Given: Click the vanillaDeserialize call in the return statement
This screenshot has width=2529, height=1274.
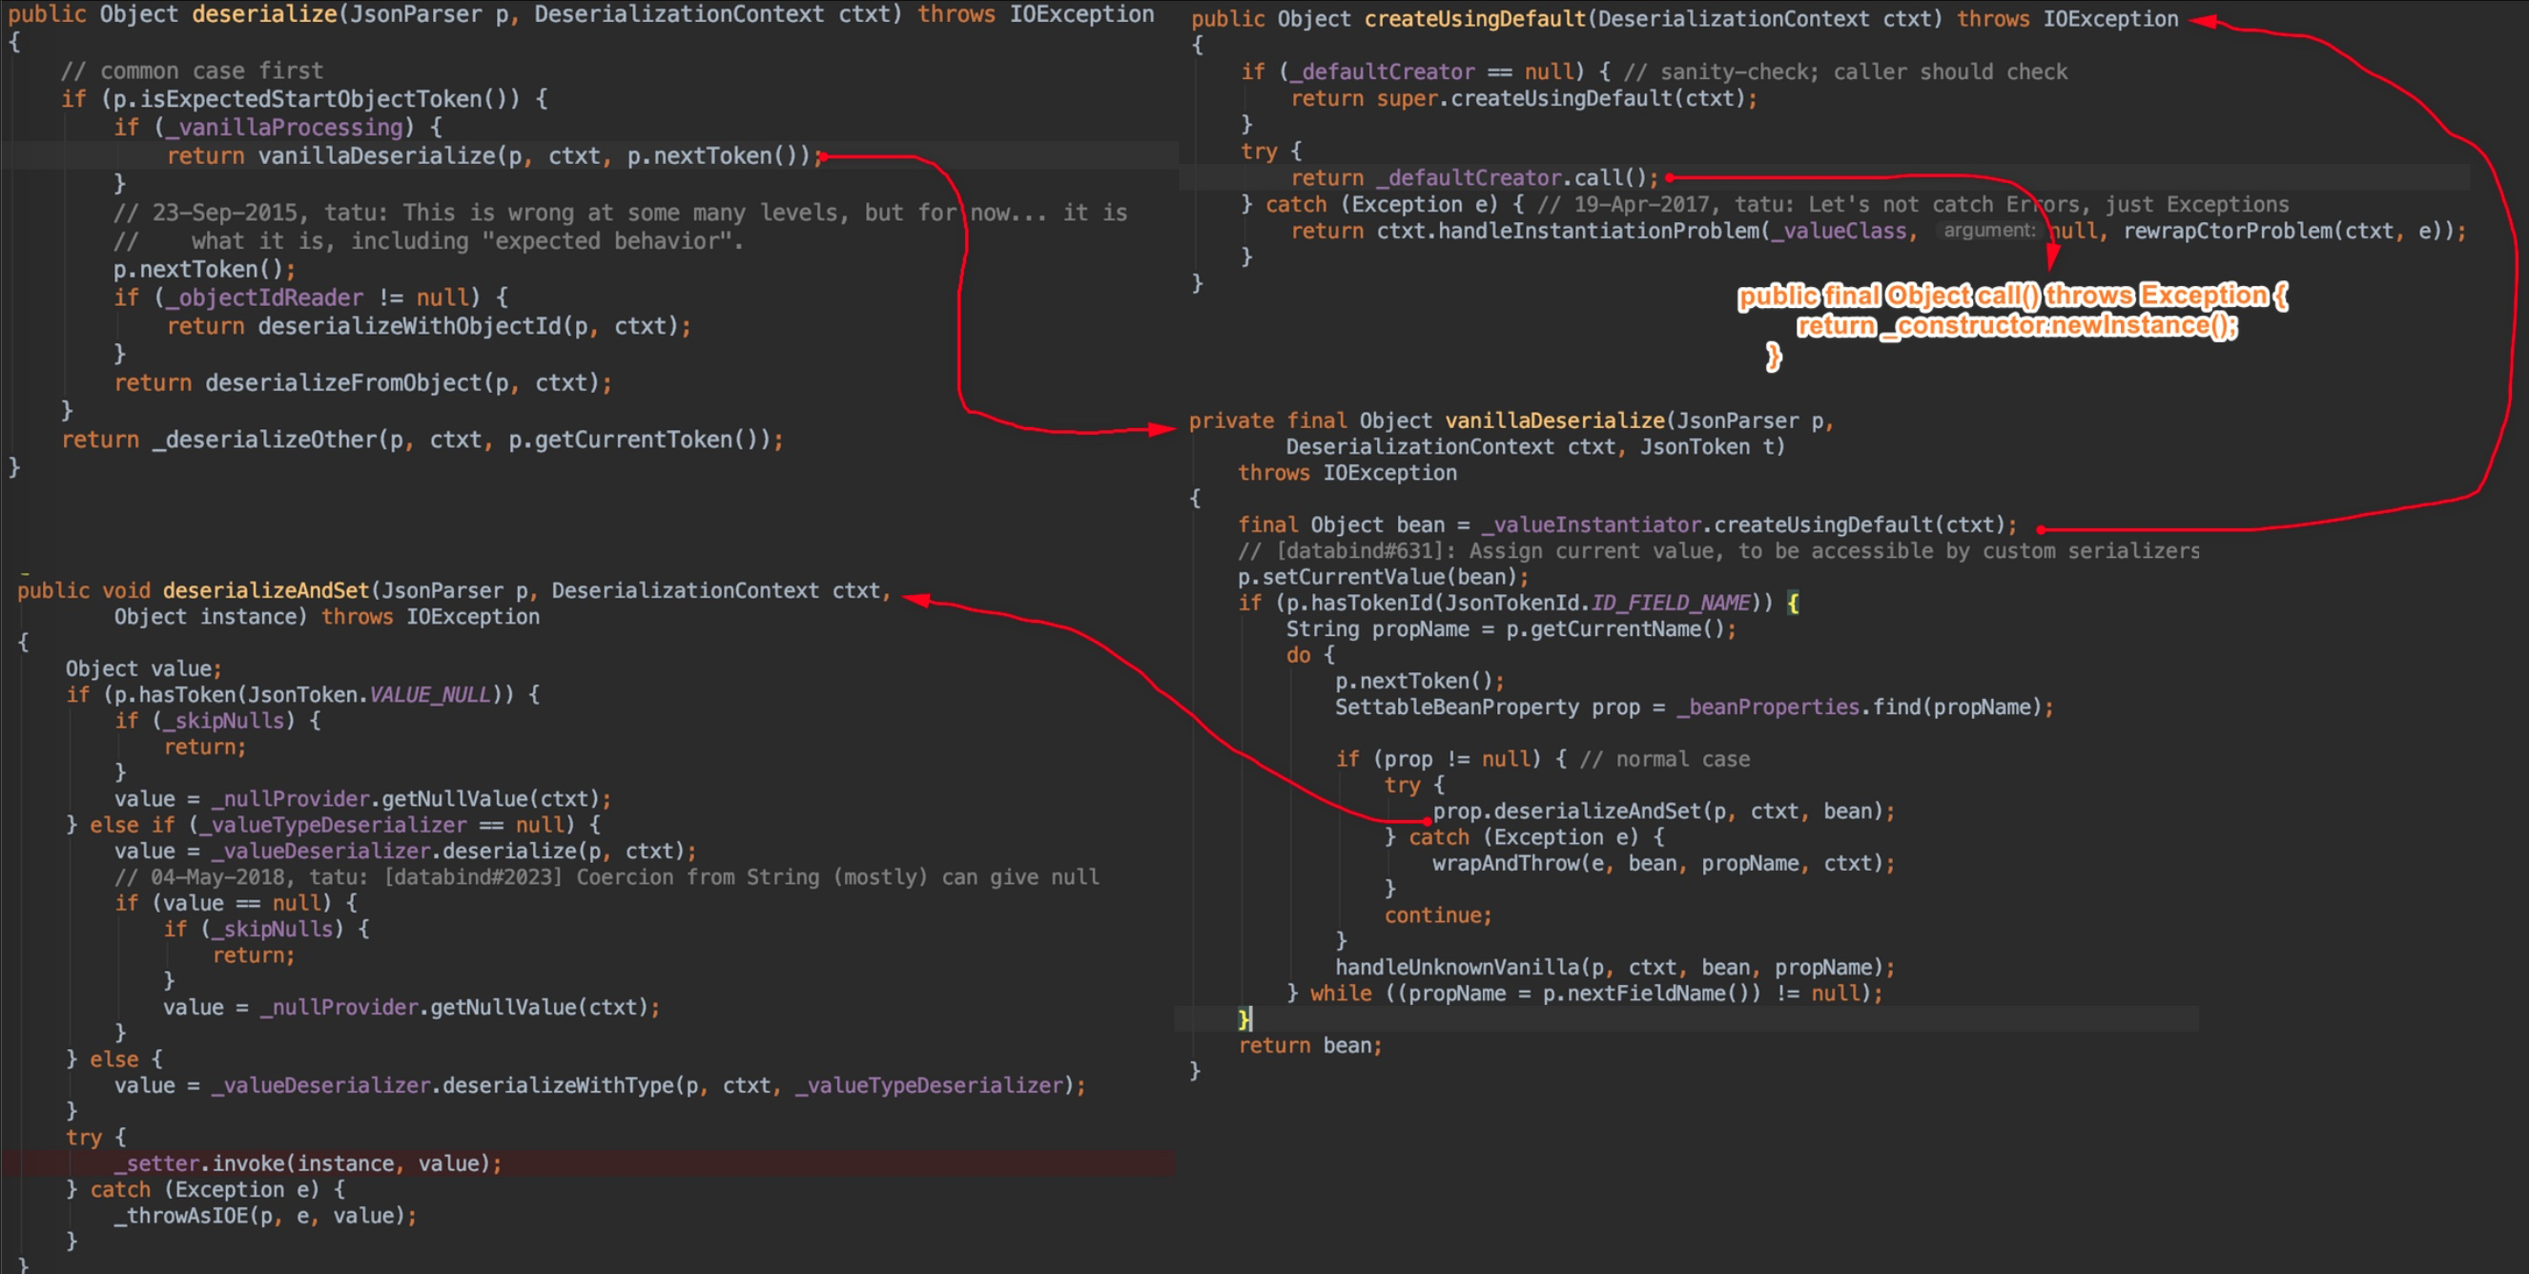Looking at the screenshot, I should coord(376,156).
